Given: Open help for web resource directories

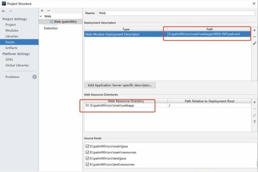Looking at the screenshot, I should click(x=254, y=122).
